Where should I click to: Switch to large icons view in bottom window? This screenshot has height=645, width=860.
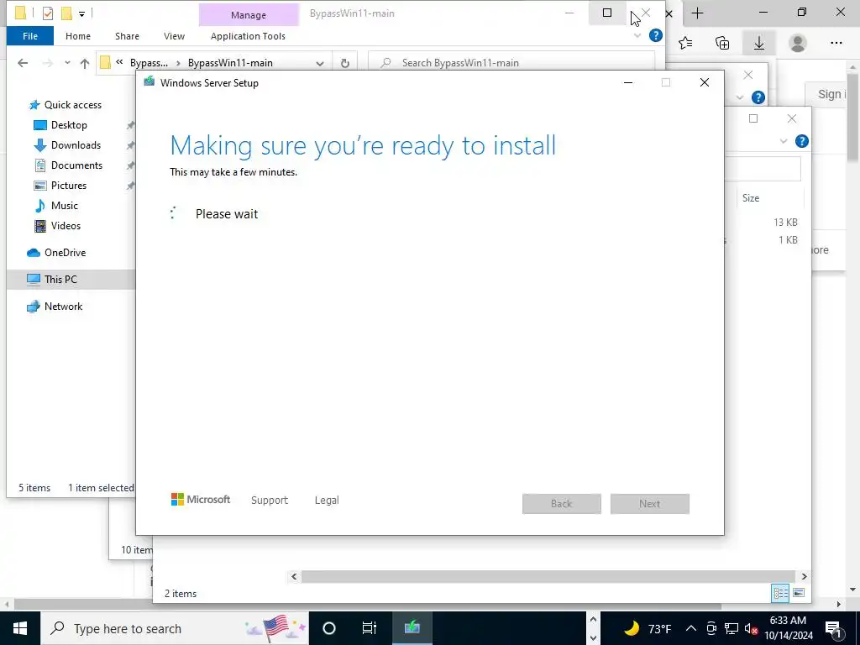click(x=800, y=593)
